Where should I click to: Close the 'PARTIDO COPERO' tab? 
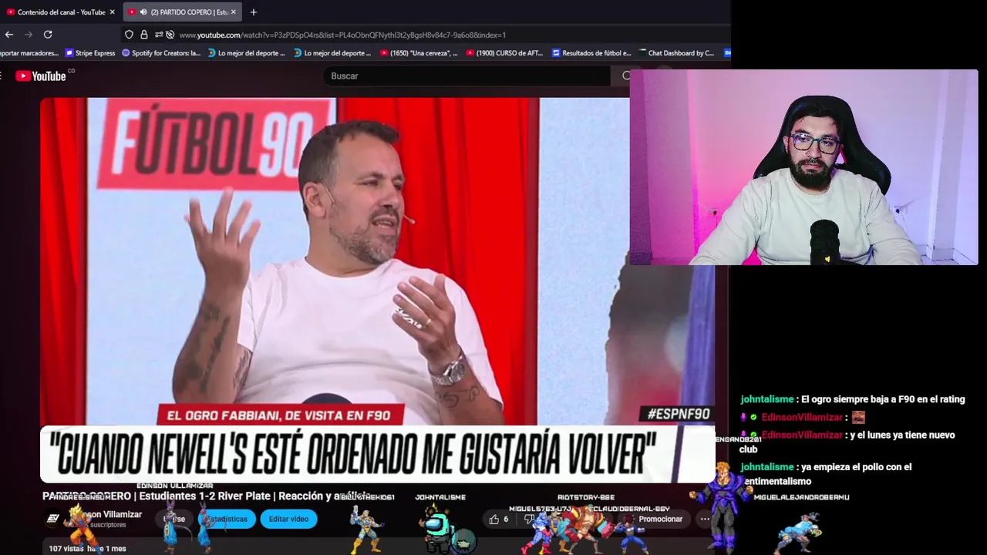[x=234, y=12]
